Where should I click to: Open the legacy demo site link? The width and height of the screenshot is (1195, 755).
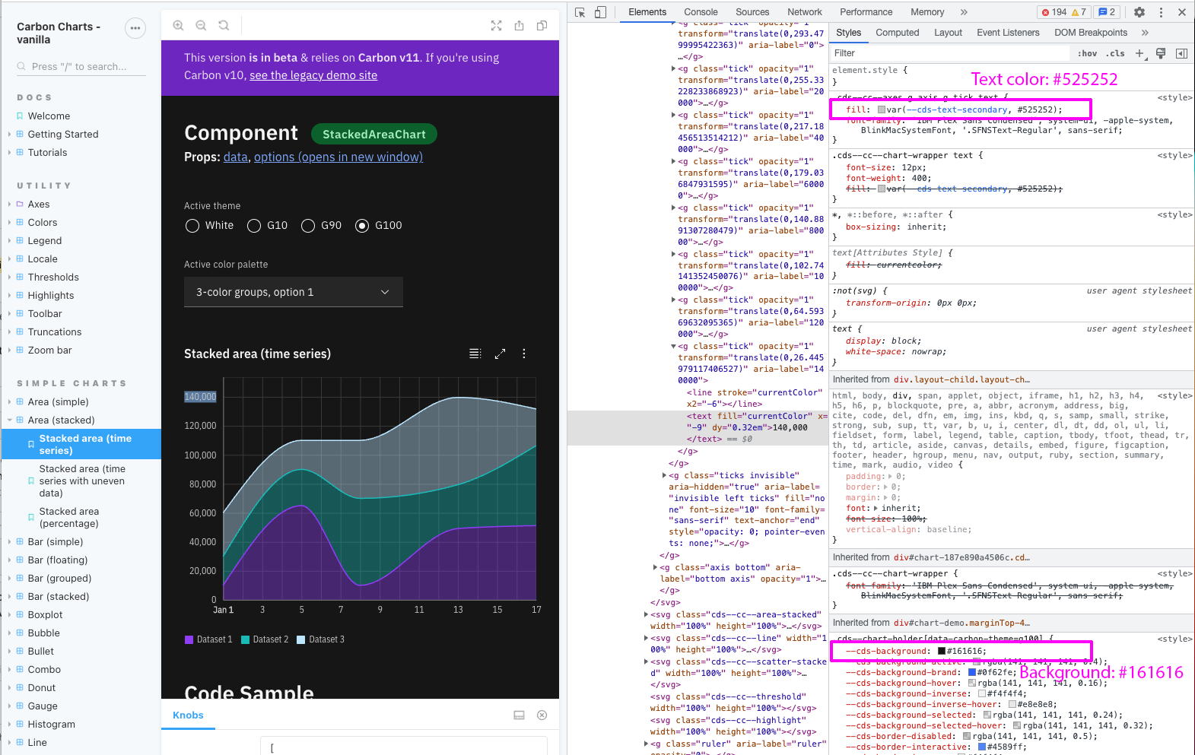(x=313, y=75)
